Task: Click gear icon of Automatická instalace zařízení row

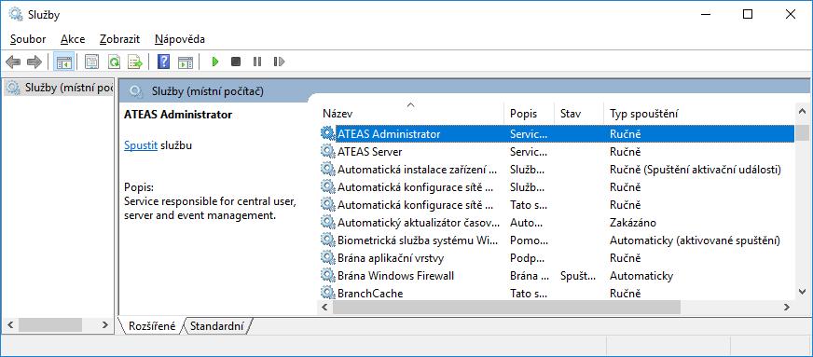Action: click(327, 169)
